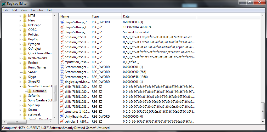Viewport: 267px width, 132px height.
Task: Click the Skype folder icon
Action: [25, 77]
